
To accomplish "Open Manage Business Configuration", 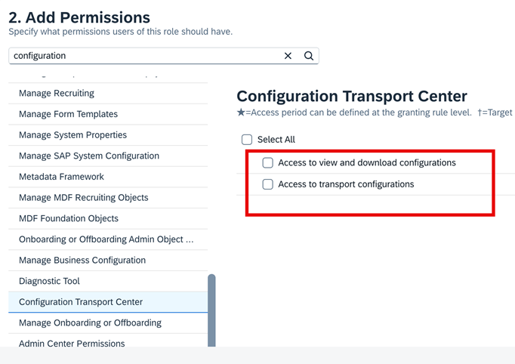I will 108,261.
